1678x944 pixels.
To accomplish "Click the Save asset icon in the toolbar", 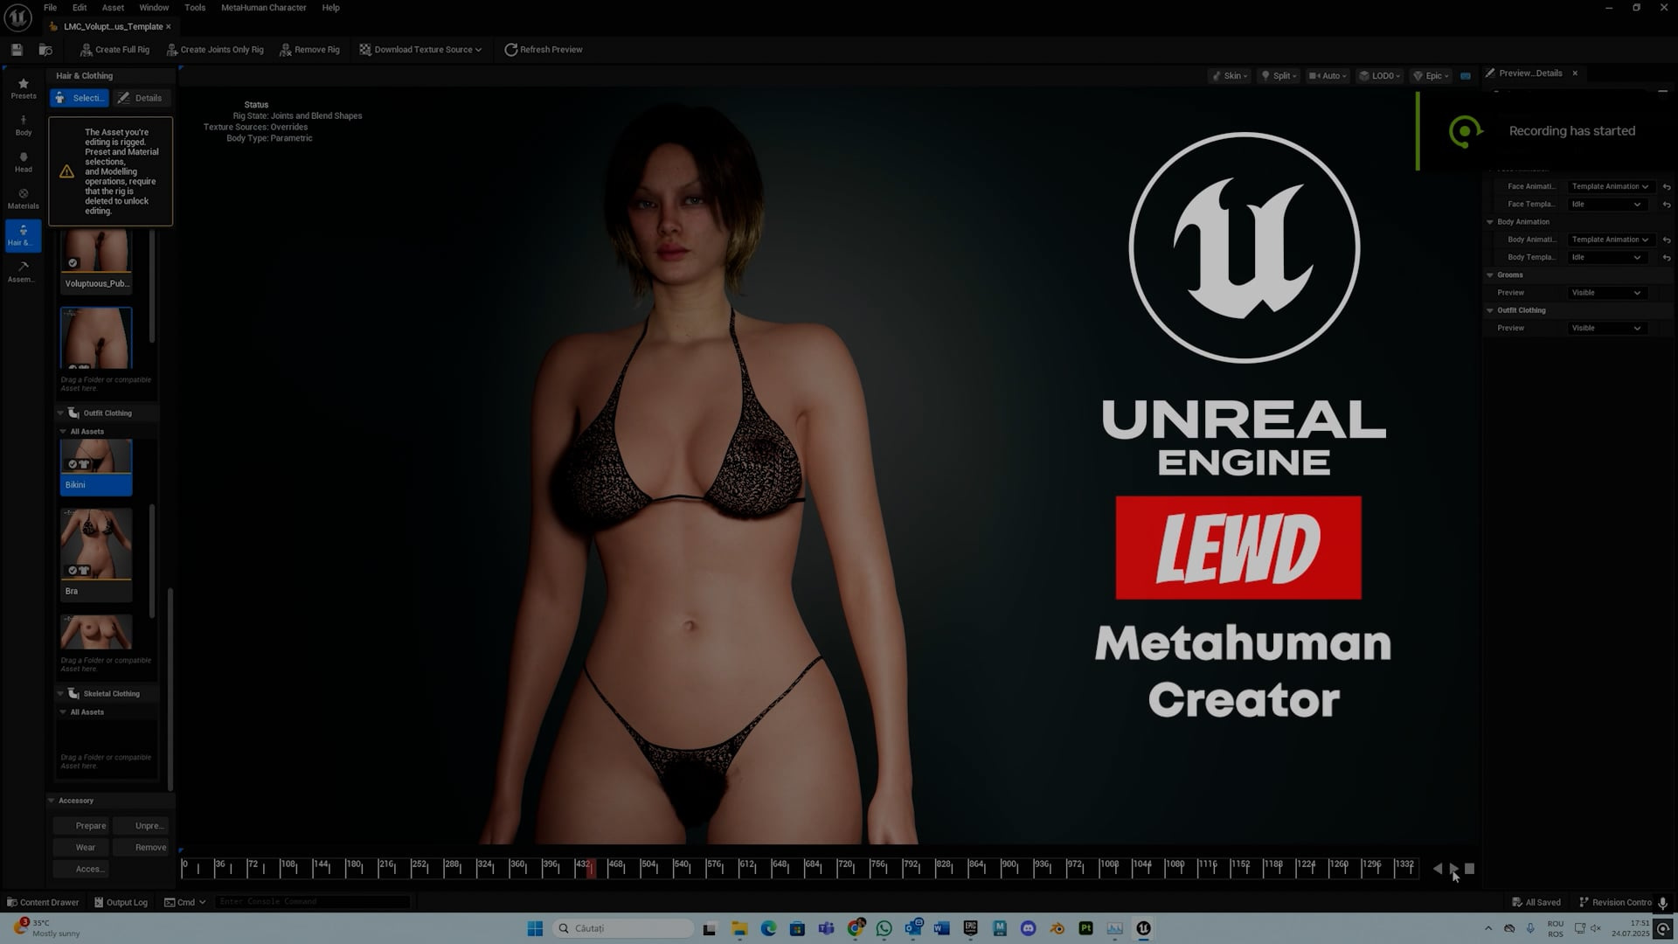I will point(17,50).
